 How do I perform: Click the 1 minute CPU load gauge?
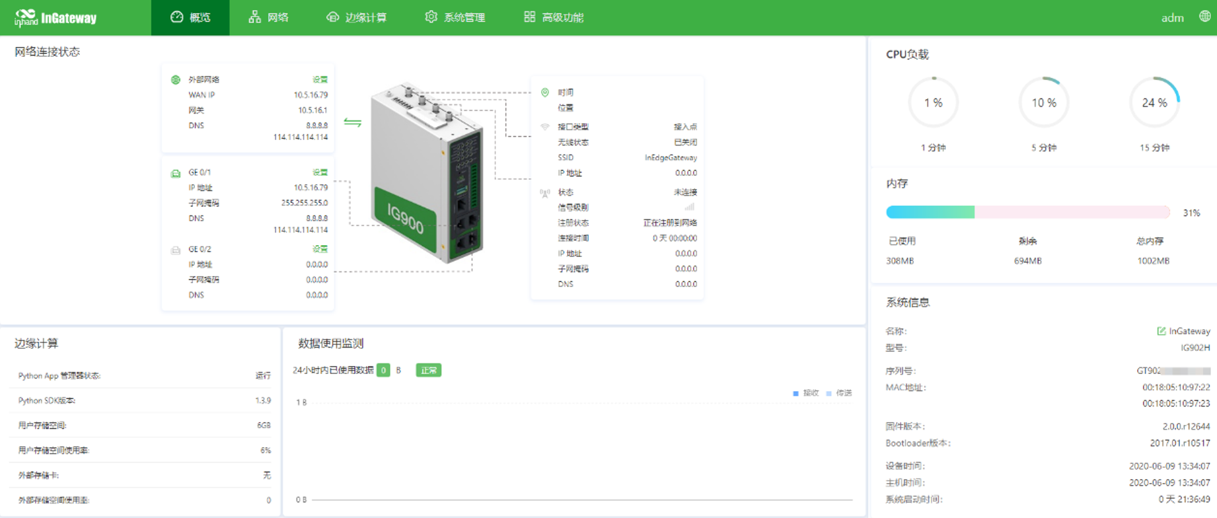(933, 102)
